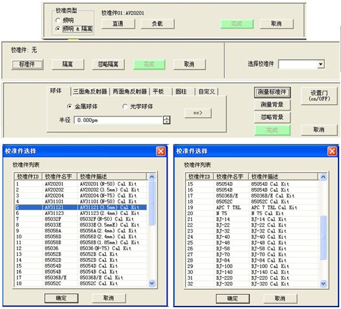This screenshot has height=309, width=341.
Task: Click 完成 below 忽略背景
Action: [272, 130]
